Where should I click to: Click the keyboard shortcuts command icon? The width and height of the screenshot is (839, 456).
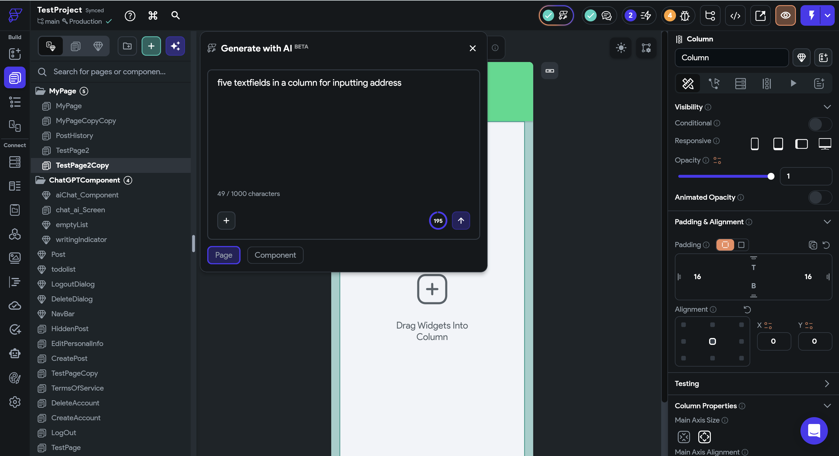point(153,16)
